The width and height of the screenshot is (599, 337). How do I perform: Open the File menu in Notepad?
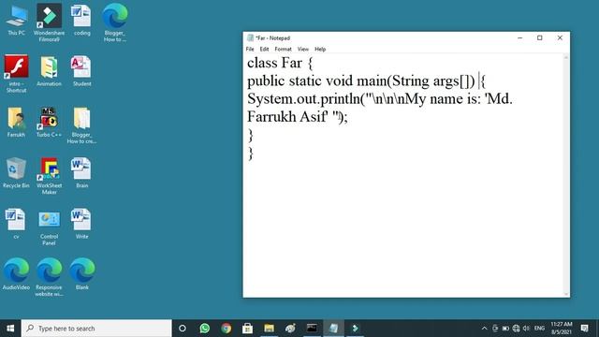pos(250,49)
